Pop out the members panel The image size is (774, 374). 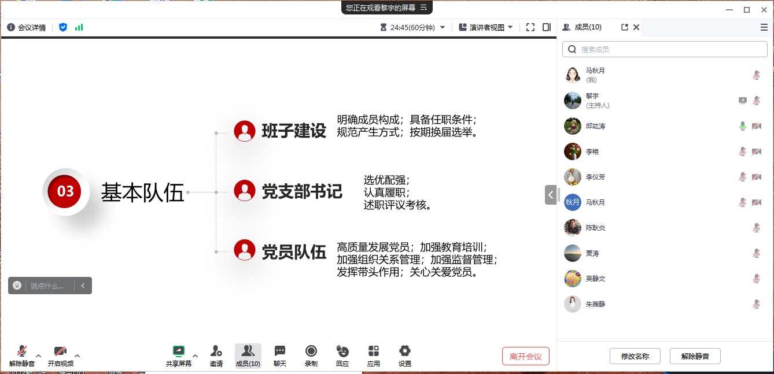click(624, 27)
